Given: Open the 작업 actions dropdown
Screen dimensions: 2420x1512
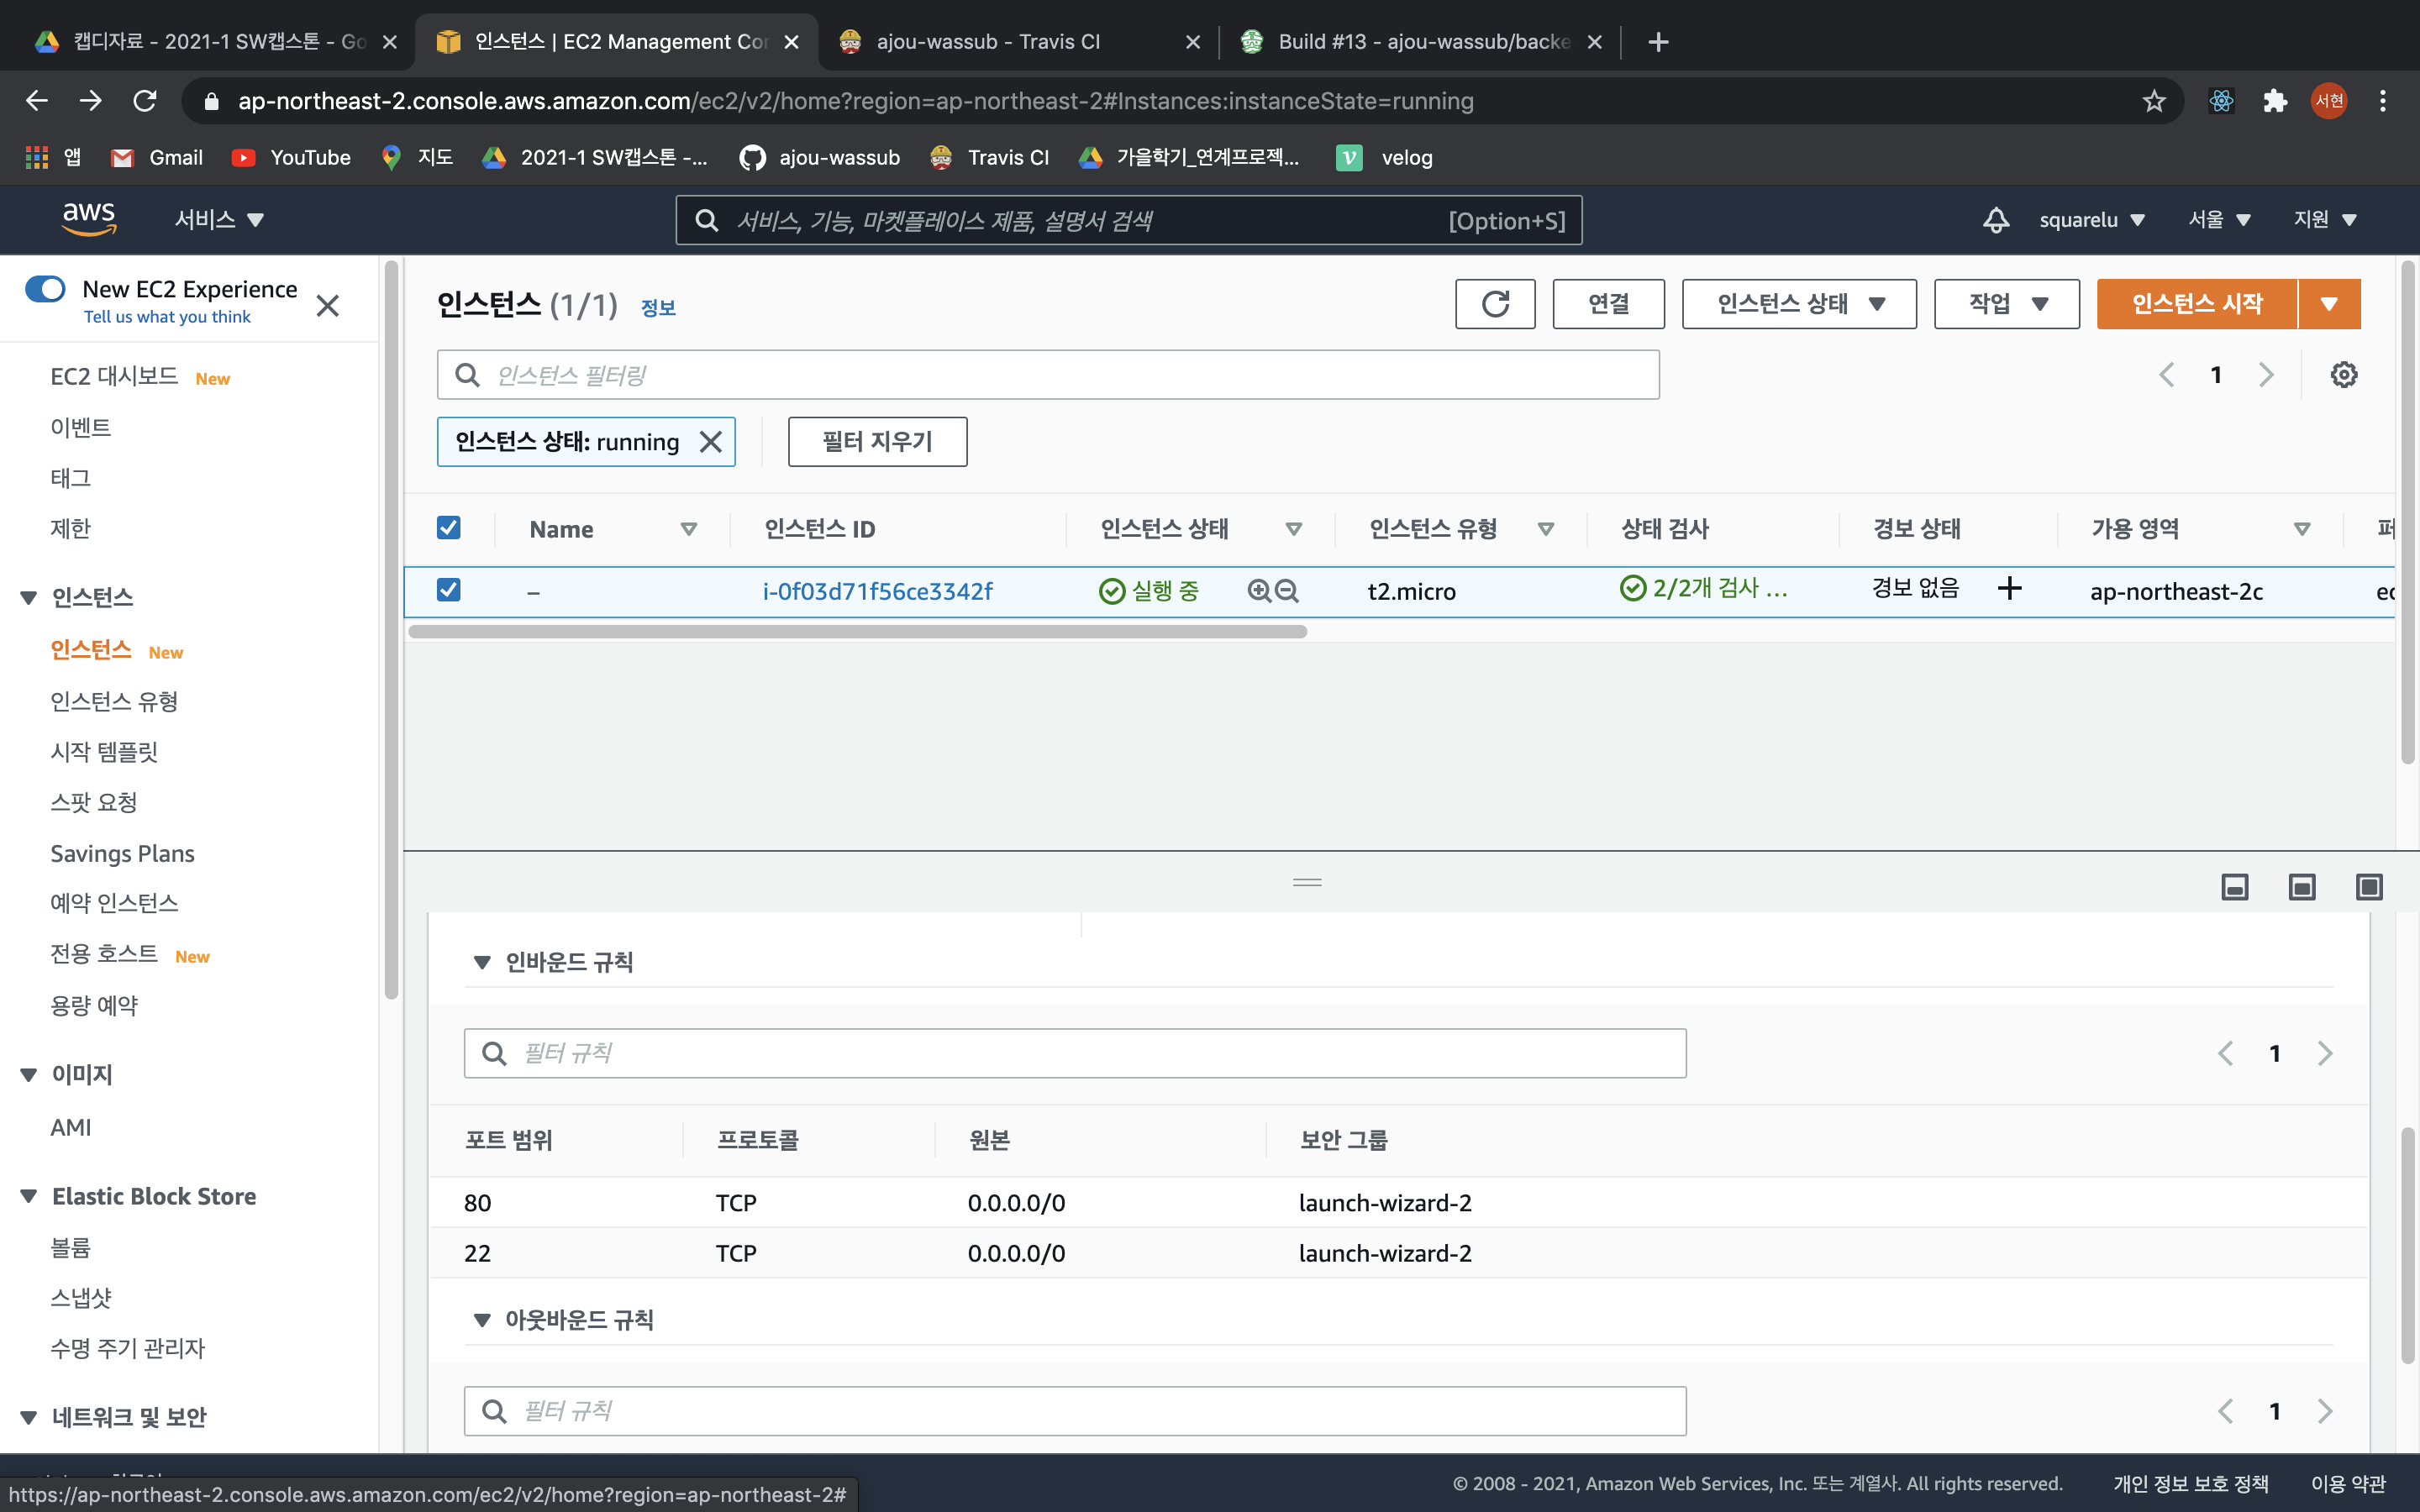Looking at the screenshot, I should coord(2007,304).
